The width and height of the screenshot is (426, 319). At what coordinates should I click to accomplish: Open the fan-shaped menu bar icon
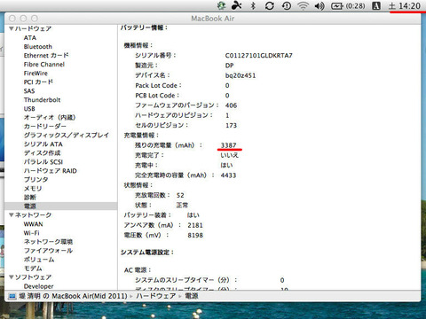pos(237,5)
